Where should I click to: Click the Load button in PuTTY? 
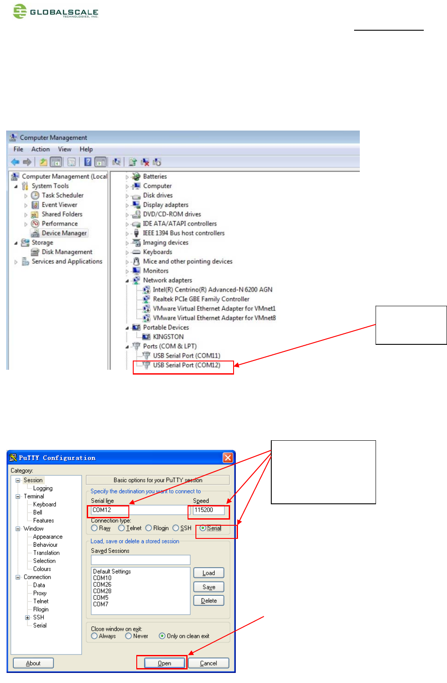point(209,573)
